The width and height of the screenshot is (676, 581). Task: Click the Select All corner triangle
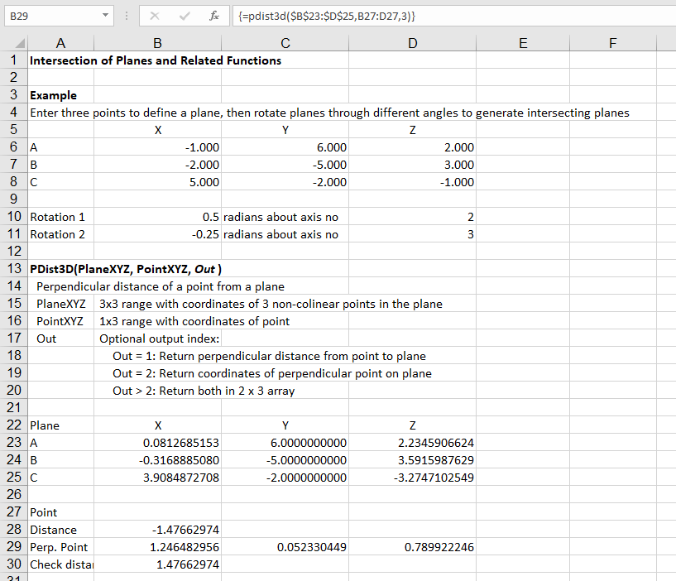click(x=20, y=44)
